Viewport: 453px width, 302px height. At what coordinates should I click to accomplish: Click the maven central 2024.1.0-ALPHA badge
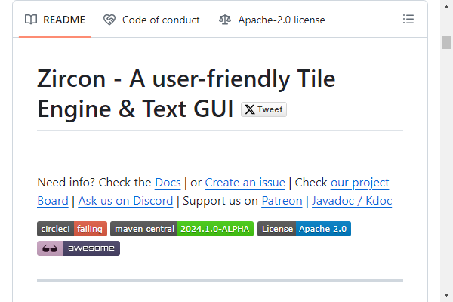click(x=182, y=229)
